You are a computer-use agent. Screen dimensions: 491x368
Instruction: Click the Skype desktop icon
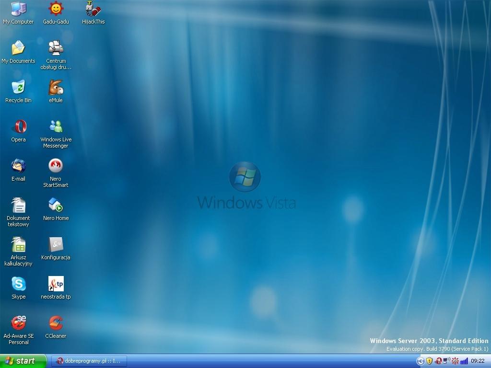[19, 284]
